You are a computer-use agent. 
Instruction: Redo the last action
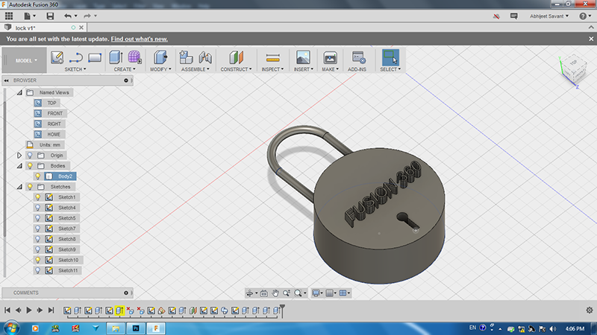click(87, 16)
